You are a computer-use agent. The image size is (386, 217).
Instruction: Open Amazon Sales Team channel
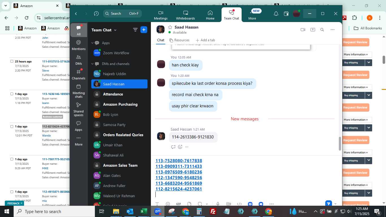click(119, 165)
